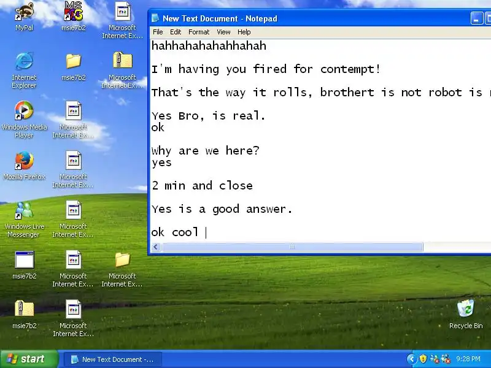Click the horizontal scrollbar thumb in Notepad

pos(292,247)
